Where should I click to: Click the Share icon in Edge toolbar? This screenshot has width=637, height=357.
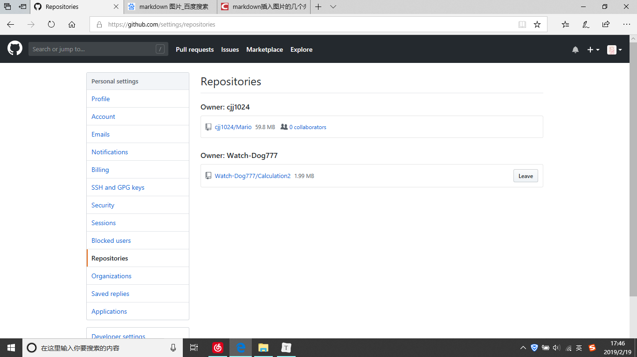click(x=605, y=24)
